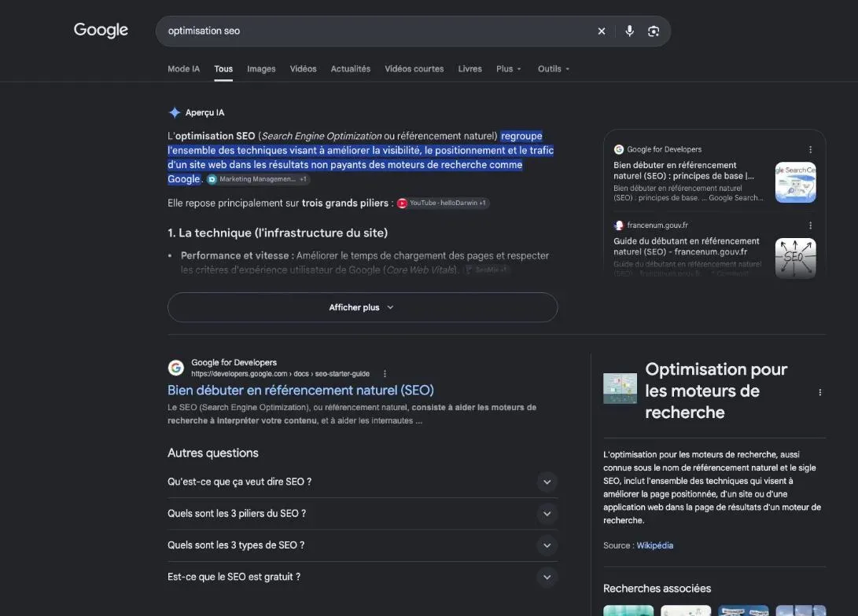Click knowledge panel thumbnail image
This screenshot has width=858, height=616.
point(620,389)
